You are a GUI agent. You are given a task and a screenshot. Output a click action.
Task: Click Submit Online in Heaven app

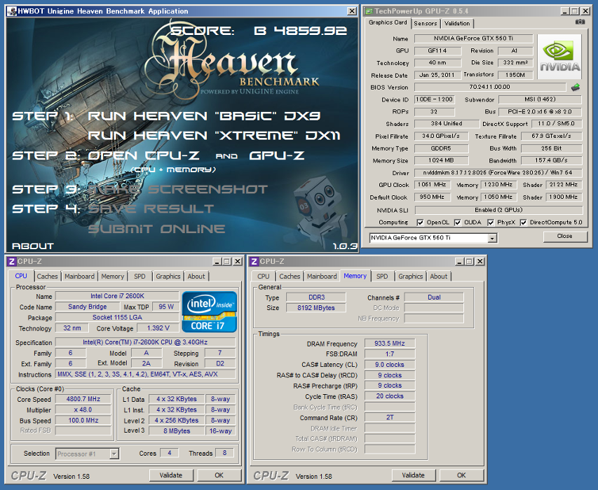(x=156, y=229)
